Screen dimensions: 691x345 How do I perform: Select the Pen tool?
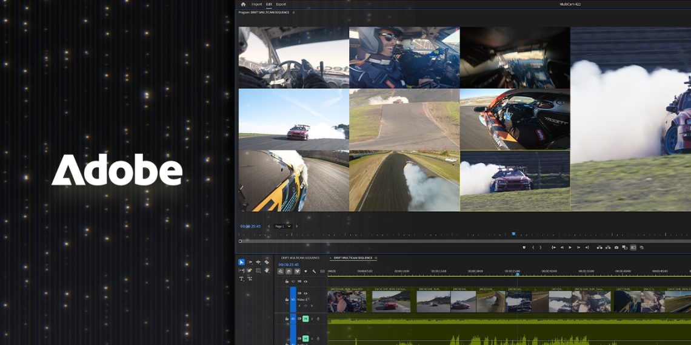[250, 271]
